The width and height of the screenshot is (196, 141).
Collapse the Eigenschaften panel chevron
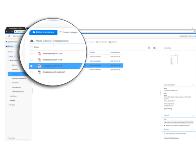193,85
